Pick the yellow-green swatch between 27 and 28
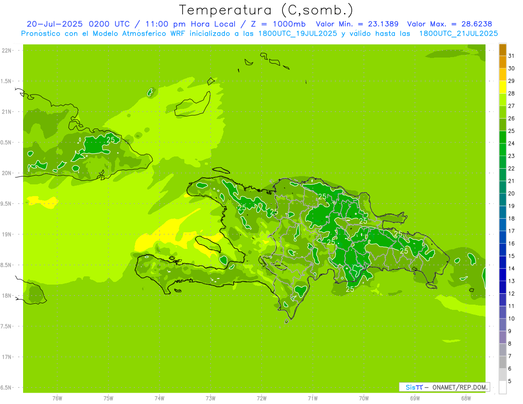The height and width of the screenshot is (404, 523). coord(503,100)
